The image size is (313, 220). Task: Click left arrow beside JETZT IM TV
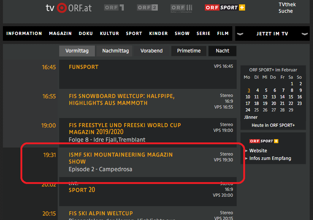240,34
